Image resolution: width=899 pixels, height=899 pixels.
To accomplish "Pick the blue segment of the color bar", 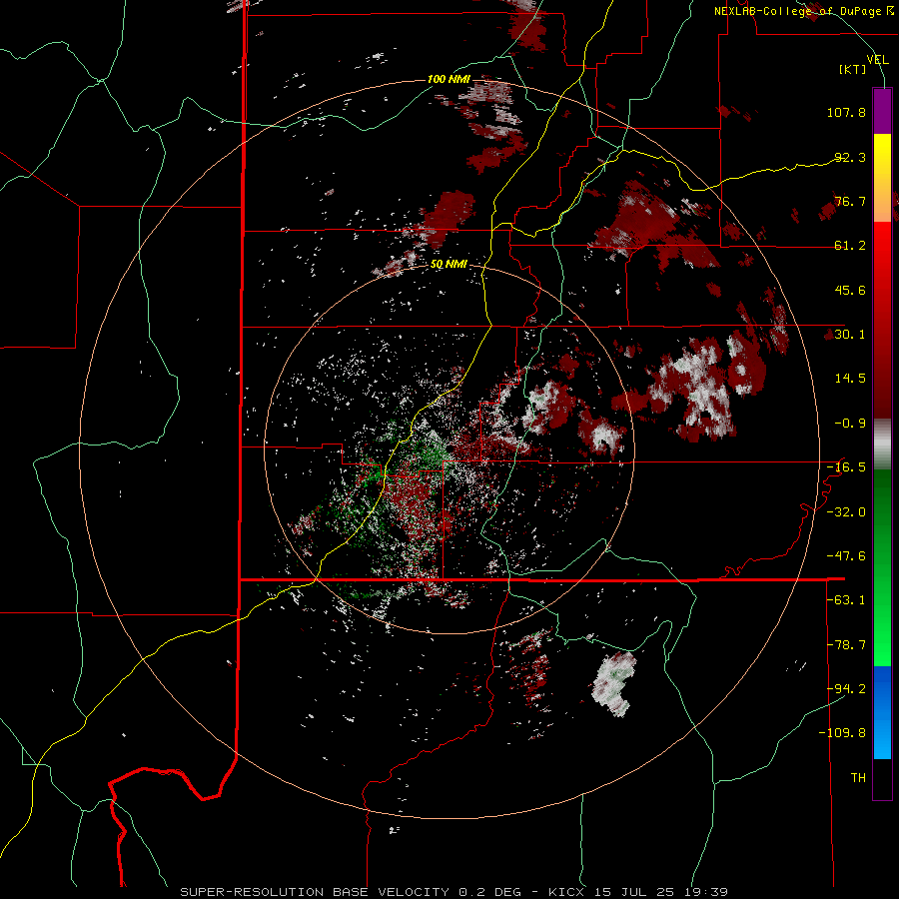I will (x=882, y=712).
